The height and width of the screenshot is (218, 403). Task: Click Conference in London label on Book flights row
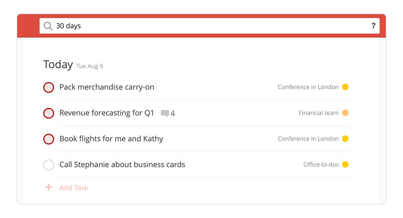[x=308, y=139]
